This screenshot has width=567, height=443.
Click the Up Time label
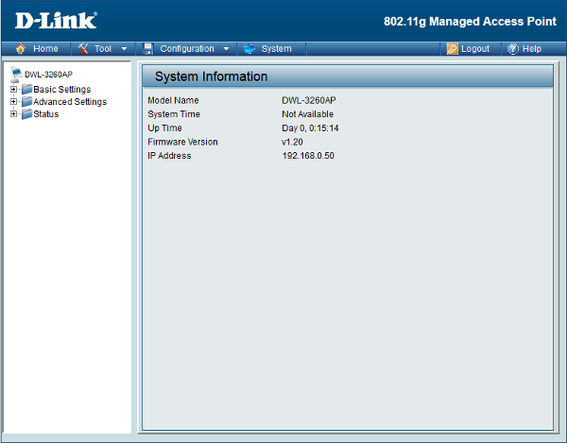[x=164, y=128]
